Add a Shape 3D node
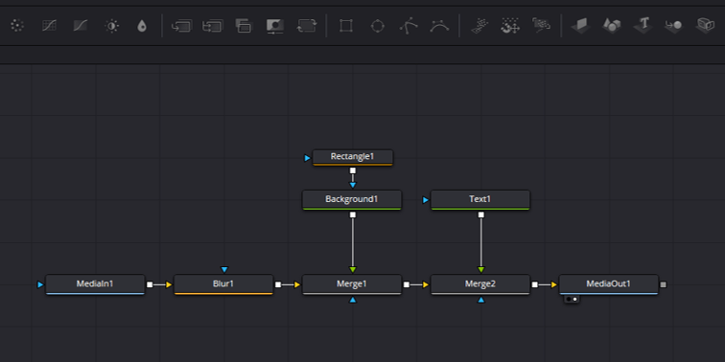This screenshot has width=725, height=362. [612, 26]
